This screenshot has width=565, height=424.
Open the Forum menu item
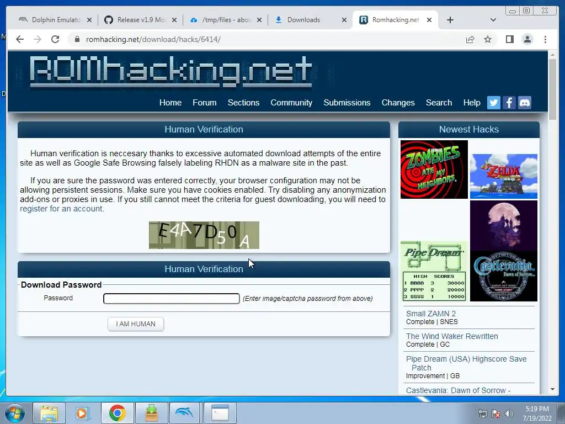(205, 103)
